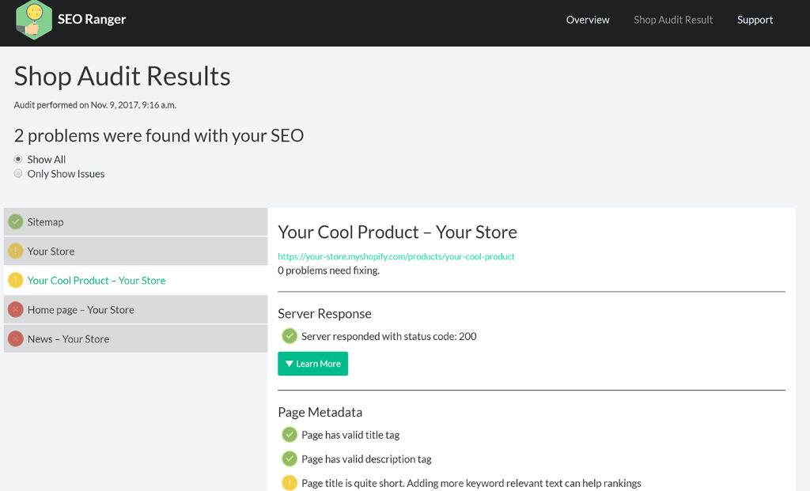Viewport: 810px width, 491px height.
Task: Click green checkmark icon beside Sitemap
Action: click(16, 222)
